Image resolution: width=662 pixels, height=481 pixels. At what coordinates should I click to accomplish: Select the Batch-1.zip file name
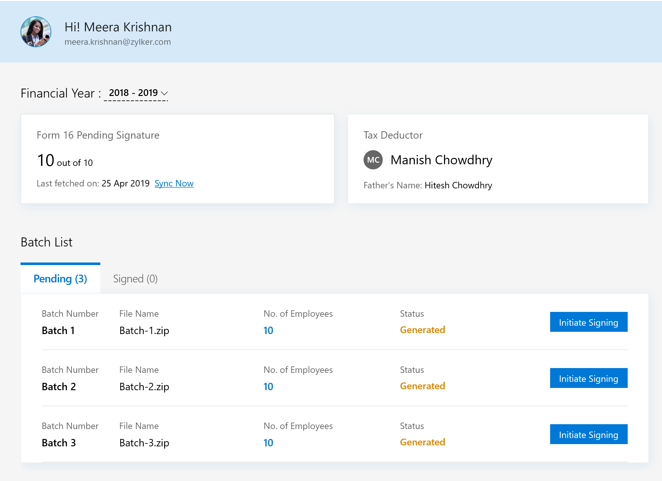[144, 331]
